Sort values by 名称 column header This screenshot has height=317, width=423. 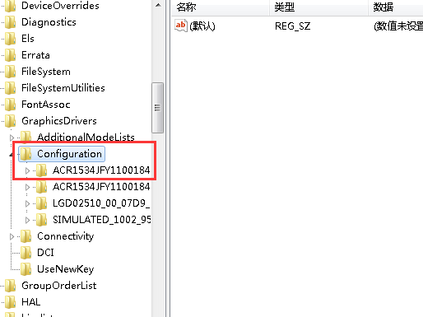(221, 7)
